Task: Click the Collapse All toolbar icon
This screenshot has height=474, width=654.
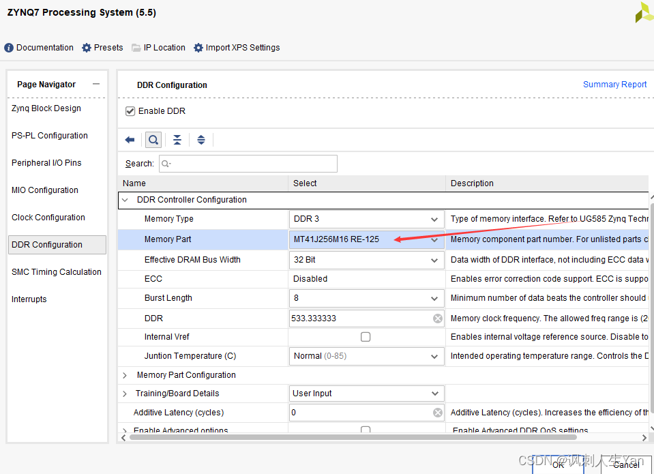Action: tap(177, 140)
